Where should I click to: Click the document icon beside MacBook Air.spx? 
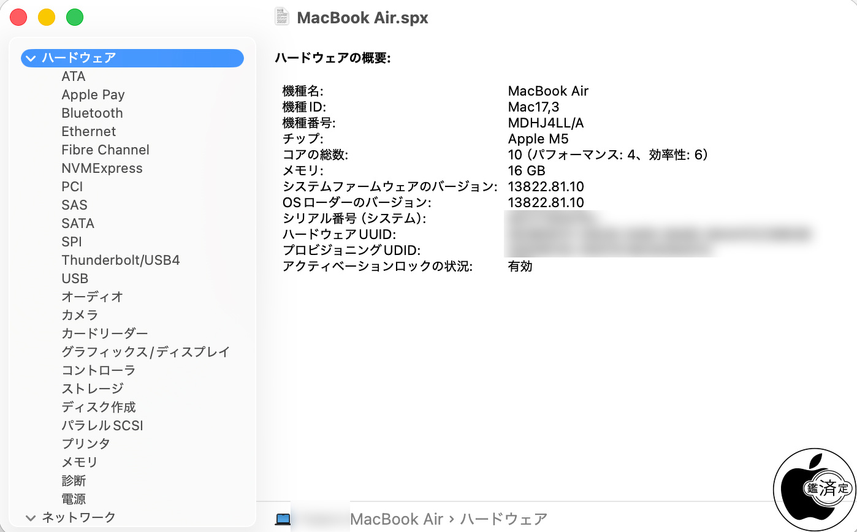coord(282,17)
